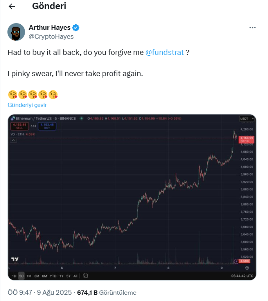Viewport: 268px width, 301px height.
Task: Click the TradingView logo on the chart
Action: click(x=15, y=259)
